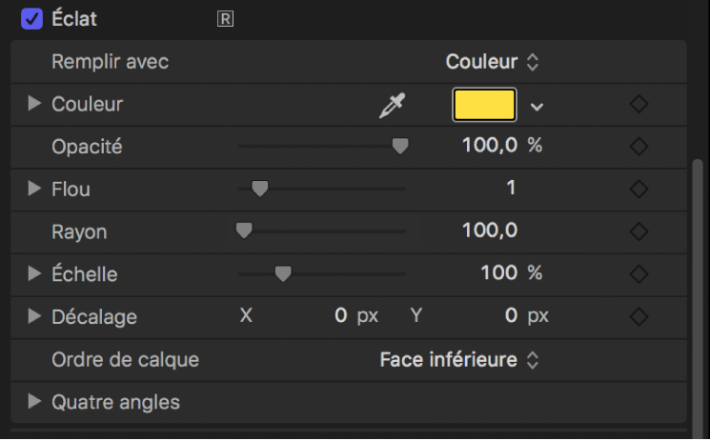The height and width of the screenshot is (441, 710).
Task: Click the Rayon keyframe diamond
Action: pyautogui.click(x=639, y=231)
